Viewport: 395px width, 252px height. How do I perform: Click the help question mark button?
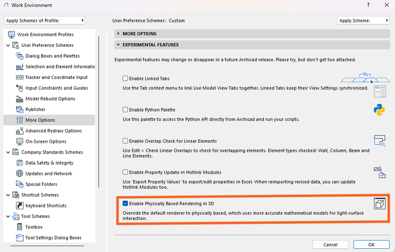click(x=368, y=5)
